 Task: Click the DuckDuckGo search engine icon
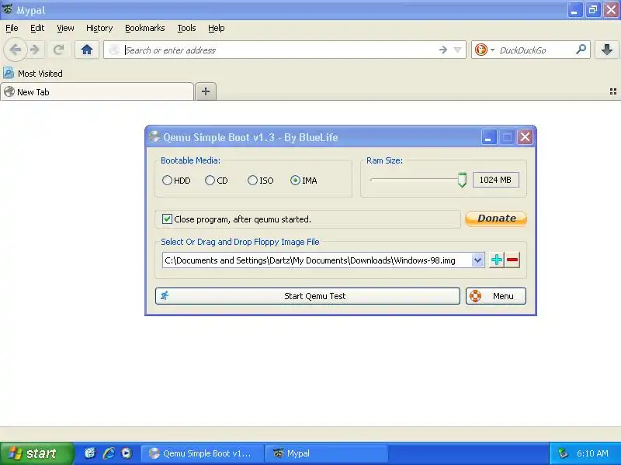(x=480, y=50)
